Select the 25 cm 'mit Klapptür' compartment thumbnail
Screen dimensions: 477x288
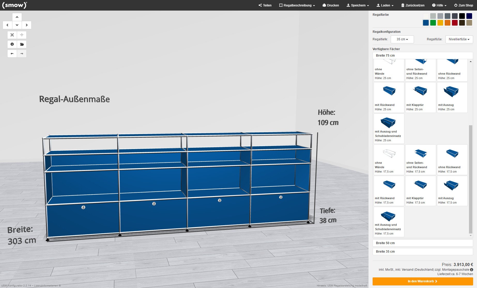[x=420, y=97]
